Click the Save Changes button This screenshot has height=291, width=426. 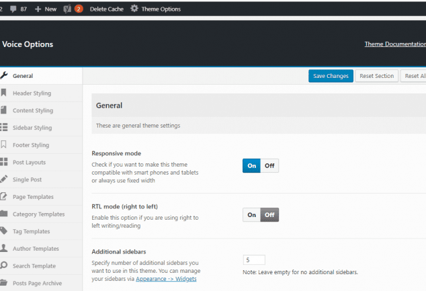(331, 76)
